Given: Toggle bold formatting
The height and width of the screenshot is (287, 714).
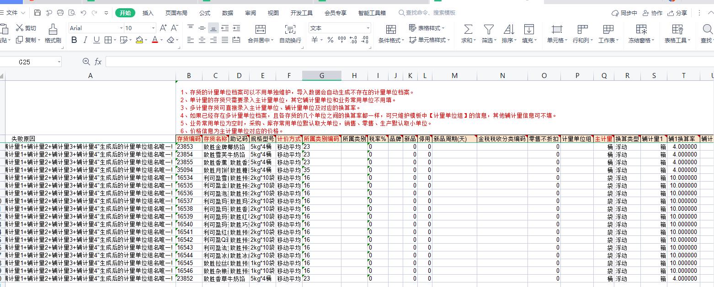Looking at the screenshot, I should (x=74, y=40).
